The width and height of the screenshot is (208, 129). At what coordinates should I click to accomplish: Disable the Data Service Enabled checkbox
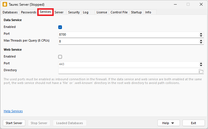[60, 27]
